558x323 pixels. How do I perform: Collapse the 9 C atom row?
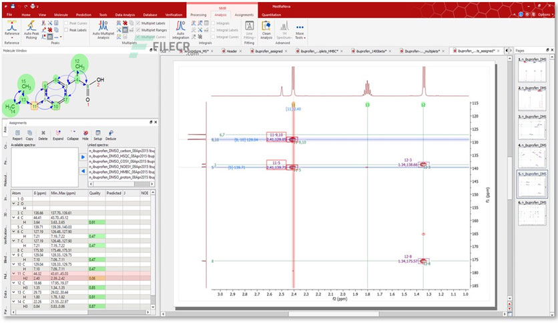tap(14, 255)
